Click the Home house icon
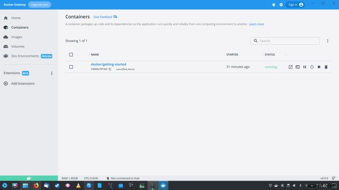Image resolution: width=339 pixels, height=190 pixels. coord(6,18)
